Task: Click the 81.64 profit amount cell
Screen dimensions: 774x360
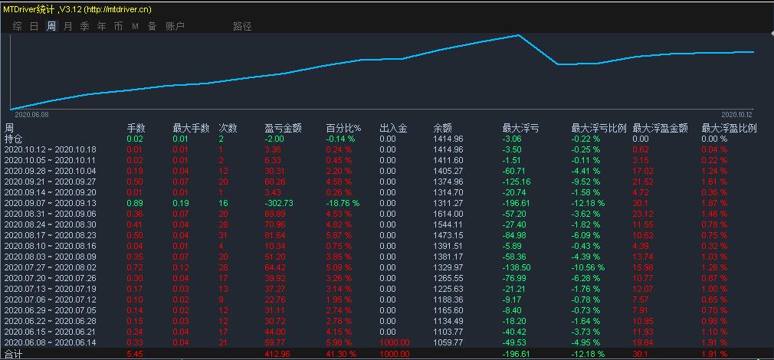Action: point(275,235)
